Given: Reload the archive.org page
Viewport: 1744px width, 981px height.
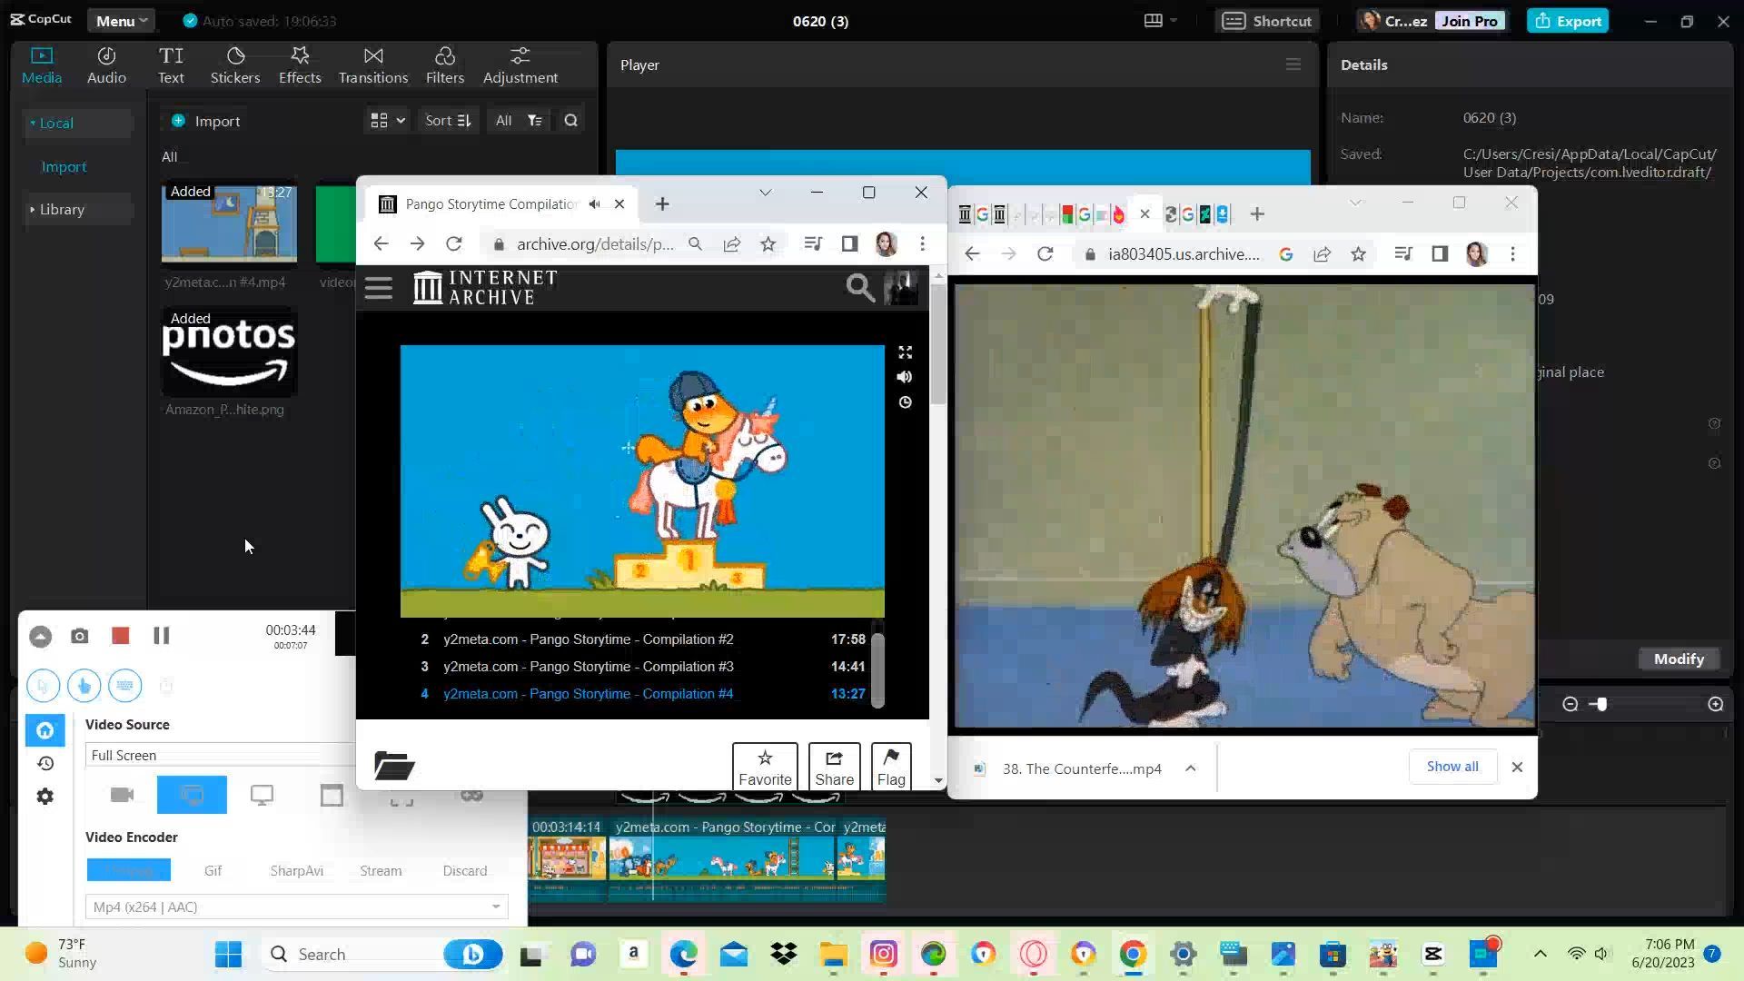Looking at the screenshot, I should pos(453,243).
